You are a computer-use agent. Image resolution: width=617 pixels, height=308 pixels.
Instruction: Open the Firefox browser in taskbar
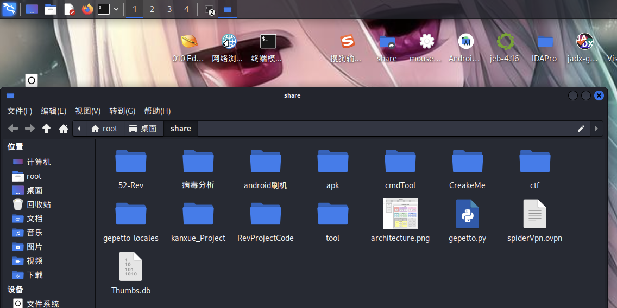point(87,9)
